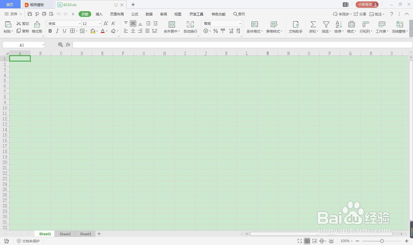Decrease font size with A- icon
This screenshot has width=413, height=245.
pos(113,23)
